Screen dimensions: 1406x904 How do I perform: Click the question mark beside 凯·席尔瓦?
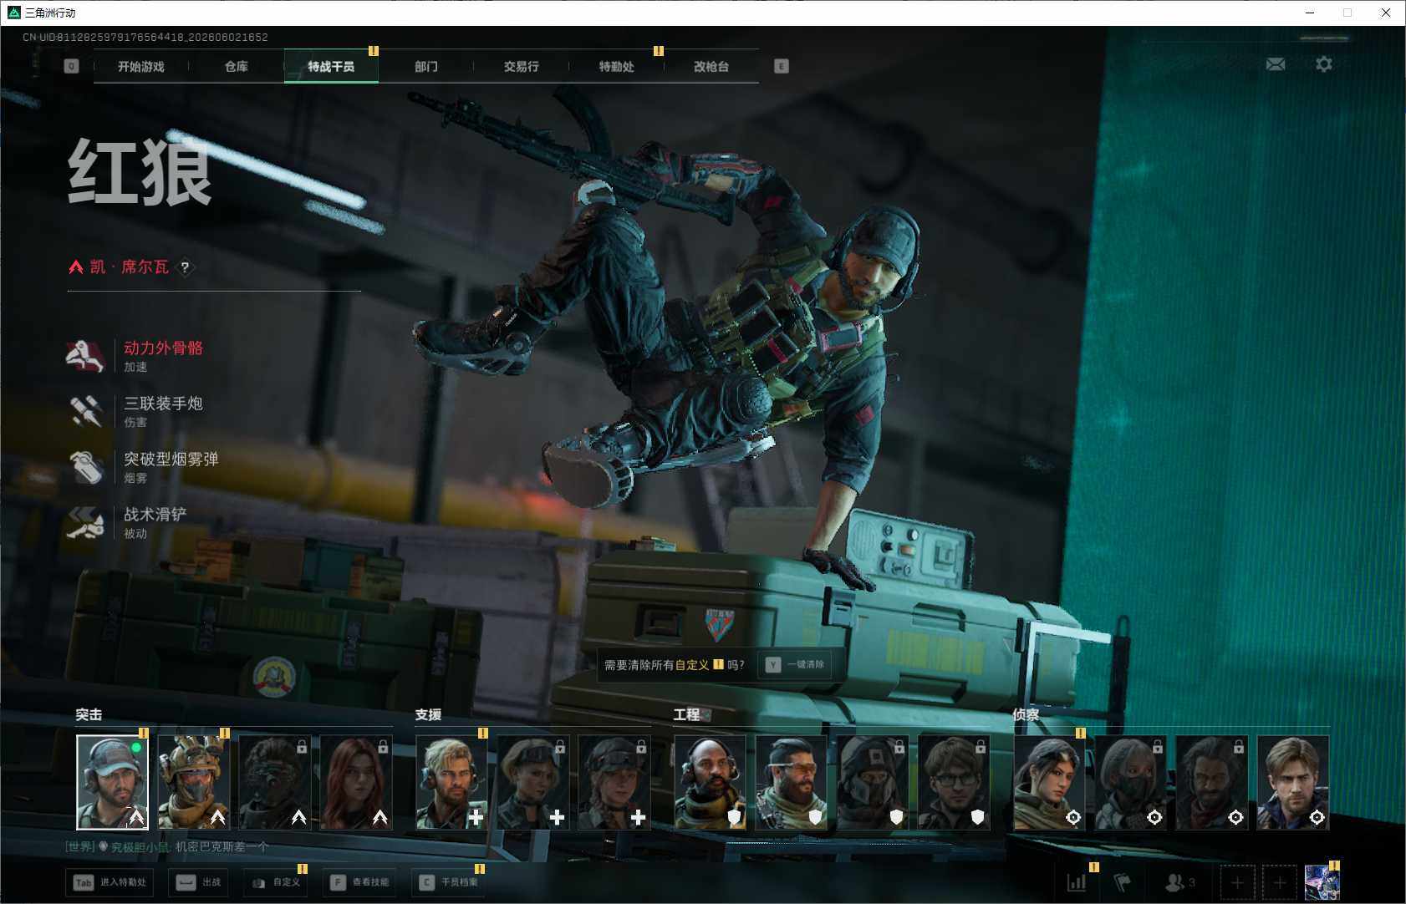pyautogui.click(x=185, y=267)
